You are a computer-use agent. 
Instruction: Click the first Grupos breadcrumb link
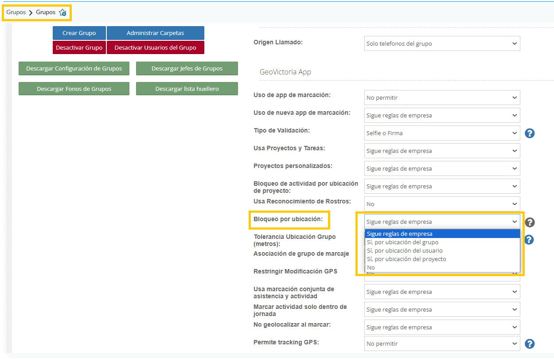[16, 12]
